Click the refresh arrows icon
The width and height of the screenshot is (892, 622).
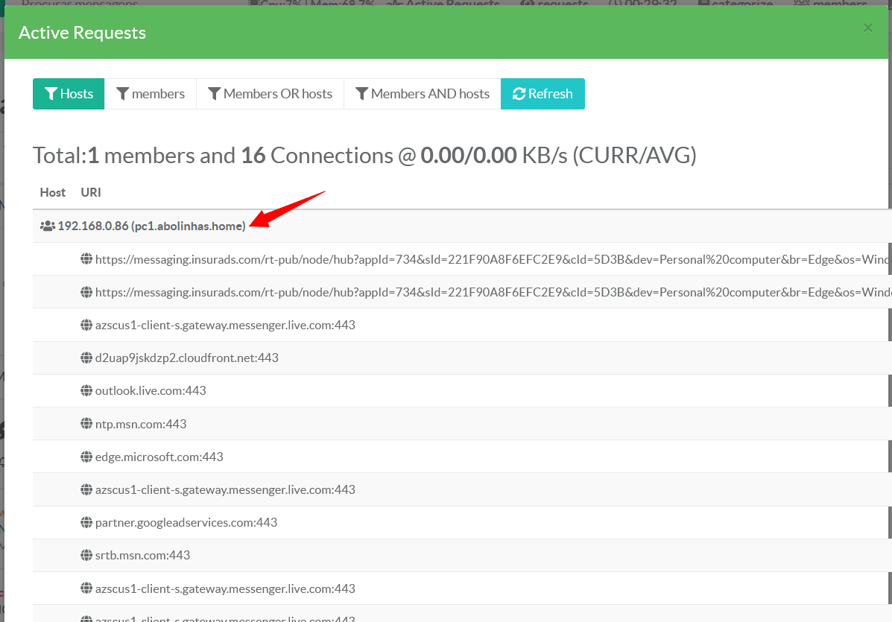click(519, 94)
